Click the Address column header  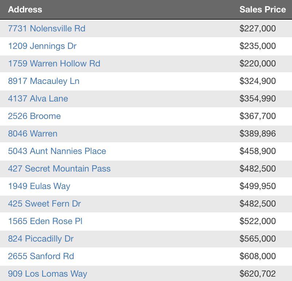[25, 9]
